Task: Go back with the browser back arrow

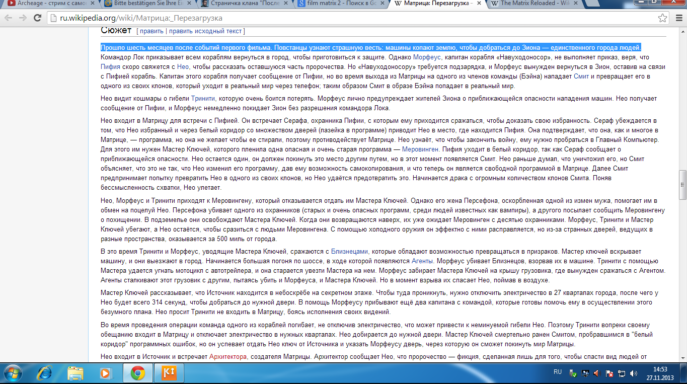Action: tap(8, 18)
